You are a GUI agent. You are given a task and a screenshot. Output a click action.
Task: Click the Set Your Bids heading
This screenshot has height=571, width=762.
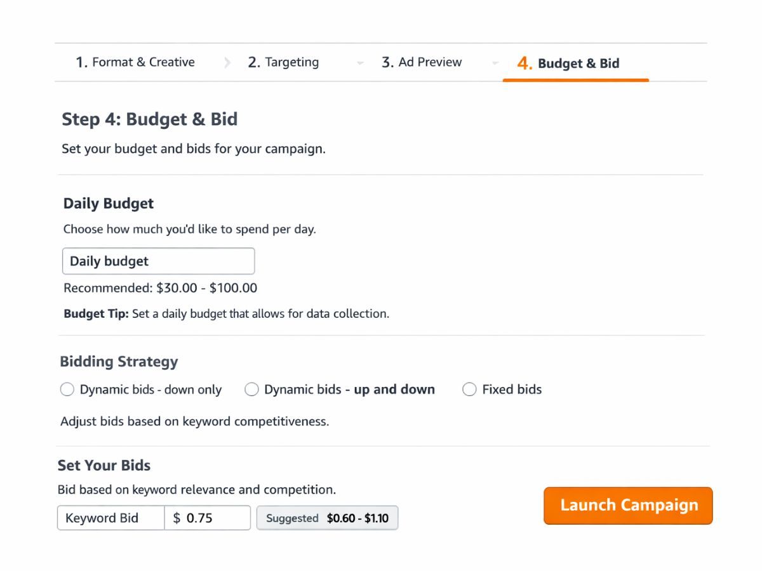pos(104,465)
